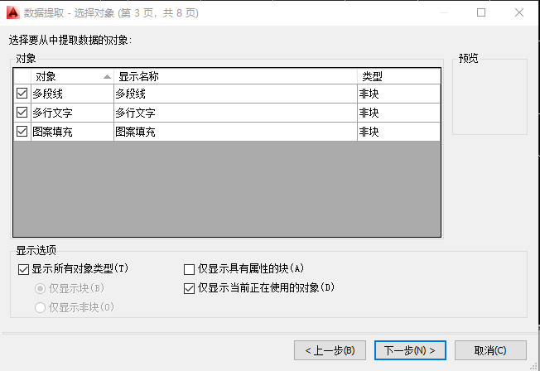Maximize the 数据提取 dialog window
This screenshot has height=371, width=540.
point(481,12)
